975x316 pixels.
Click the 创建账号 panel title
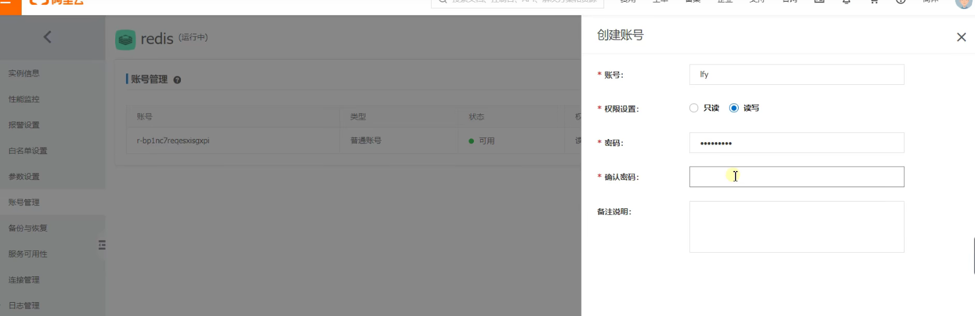coord(620,36)
